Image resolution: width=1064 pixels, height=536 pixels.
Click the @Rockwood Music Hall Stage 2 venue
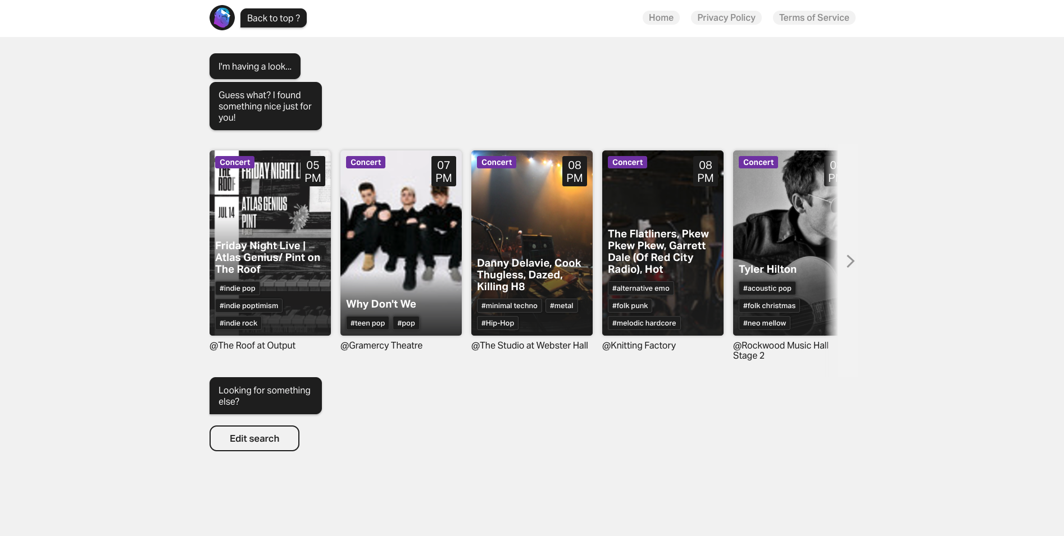781,351
